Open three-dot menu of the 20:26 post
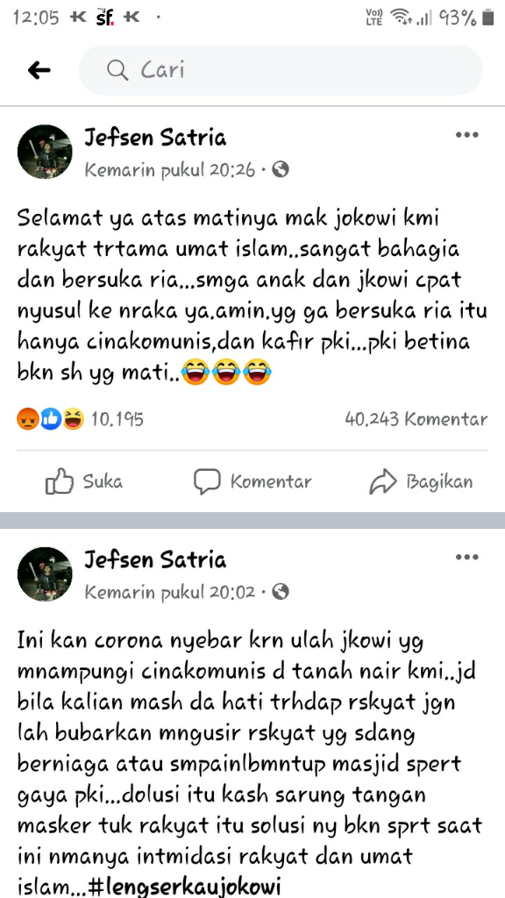The width and height of the screenshot is (505, 898). tap(466, 135)
